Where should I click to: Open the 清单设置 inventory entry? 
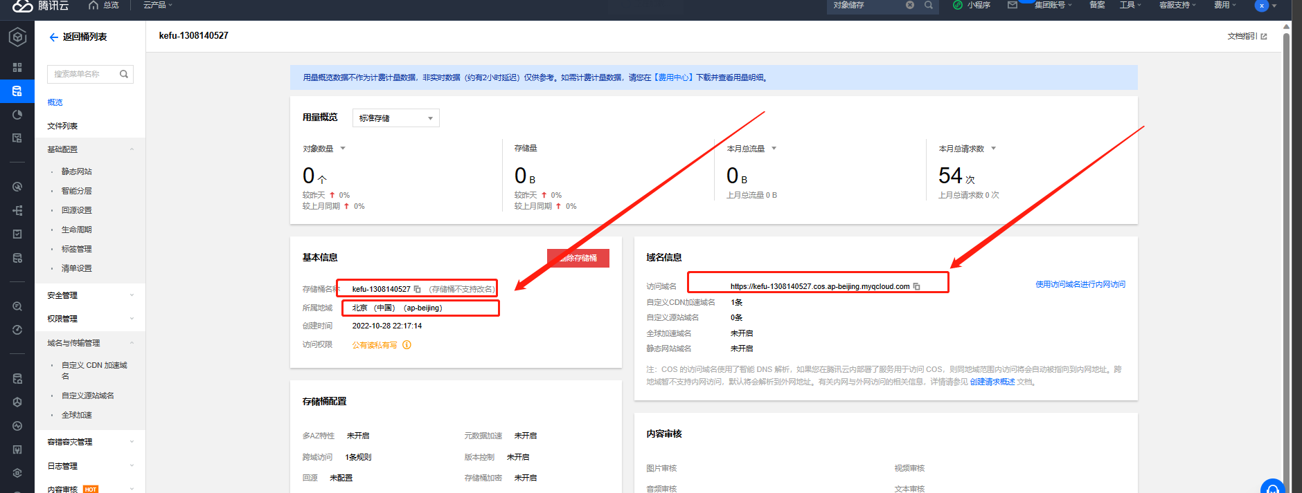point(76,268)
